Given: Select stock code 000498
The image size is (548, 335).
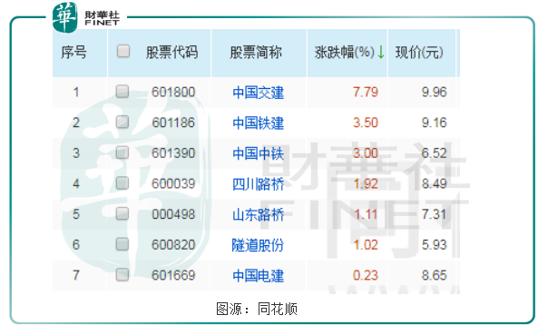Looking at the screenshot, I should [173, 214].
